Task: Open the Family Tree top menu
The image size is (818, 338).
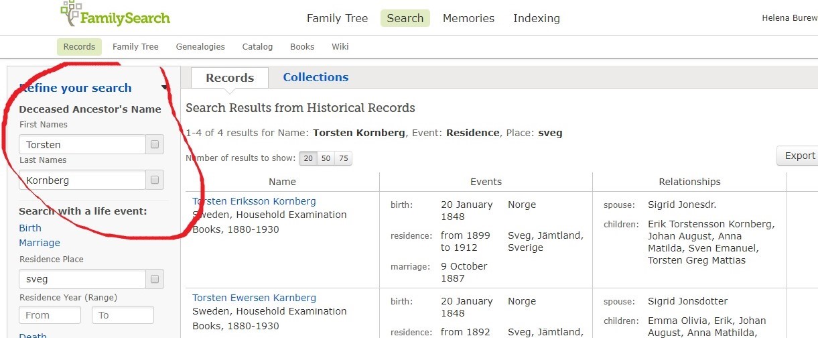Action: 337,18
